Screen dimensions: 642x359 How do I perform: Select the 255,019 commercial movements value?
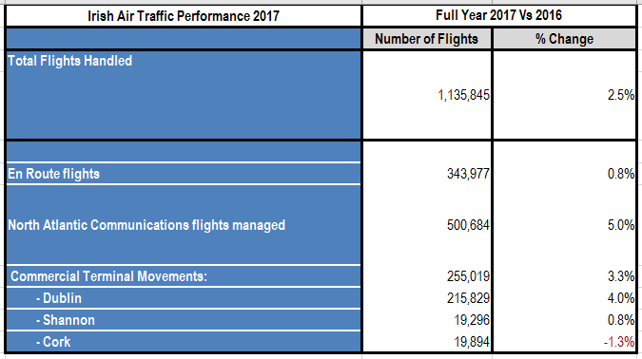(468, 276)
